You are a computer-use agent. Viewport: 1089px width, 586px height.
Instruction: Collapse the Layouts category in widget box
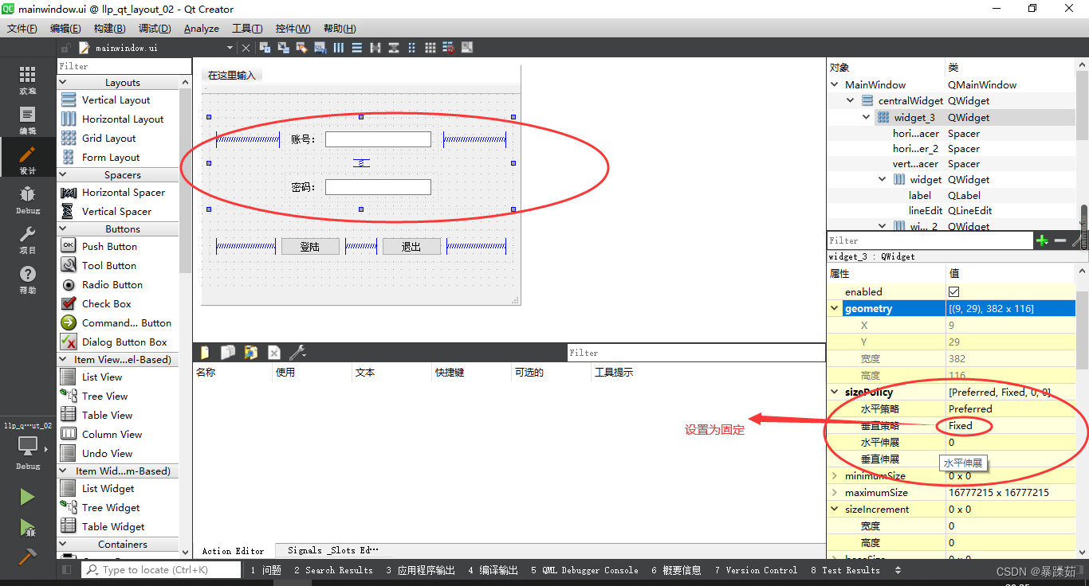(65, 82)
